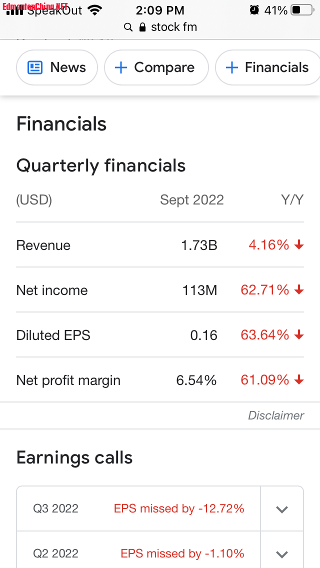The image size is (320, 568).
Task: Tap the plus icon beside Financials
Action: point(232,67)
